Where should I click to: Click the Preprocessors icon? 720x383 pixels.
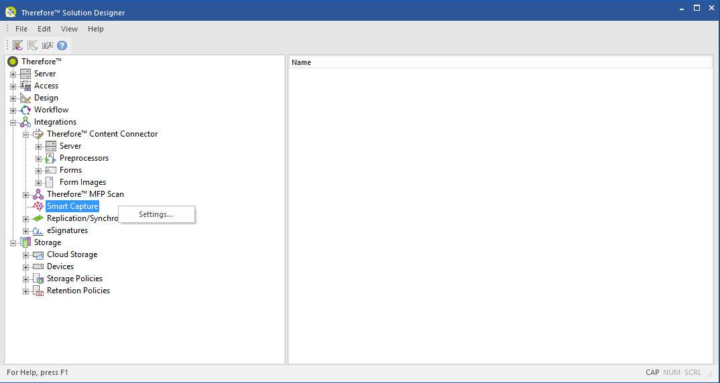click(51, 158)
